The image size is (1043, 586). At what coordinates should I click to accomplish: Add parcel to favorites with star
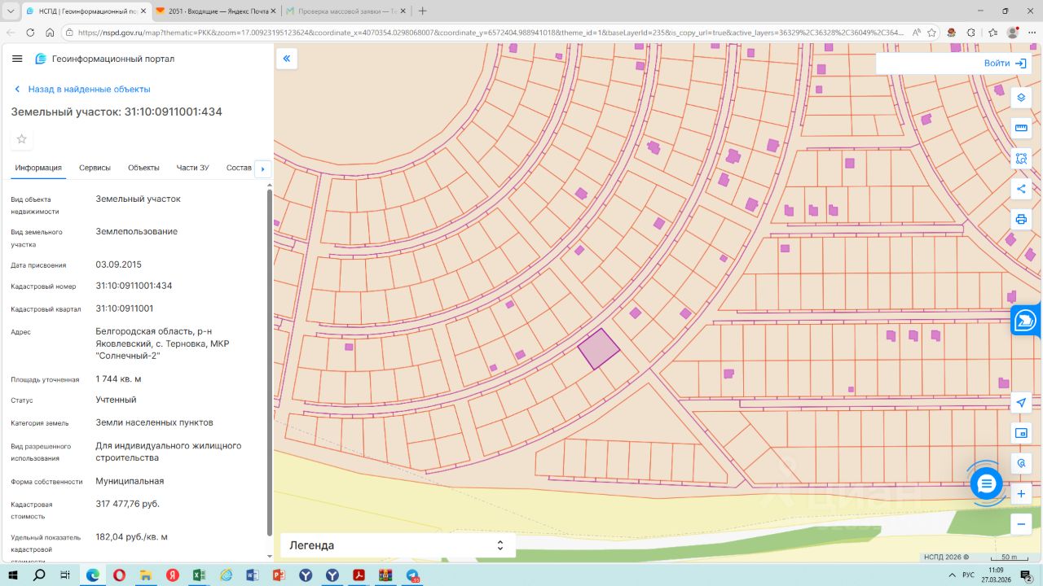pos(22,139)
